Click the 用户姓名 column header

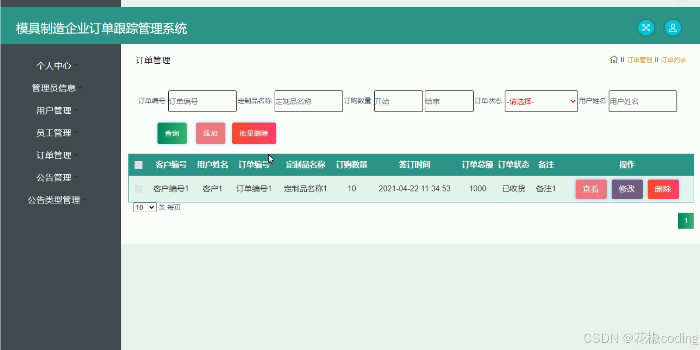pyautogui.click(x=213, y=165)
